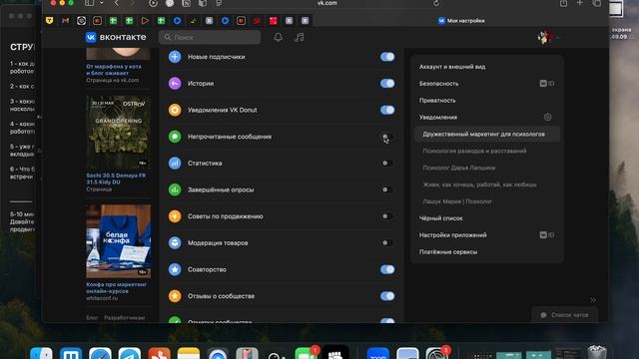Viewport: 639px width, 359px height.
Task: Click the gear icon next to Уведомления
Action: point(547,118)
